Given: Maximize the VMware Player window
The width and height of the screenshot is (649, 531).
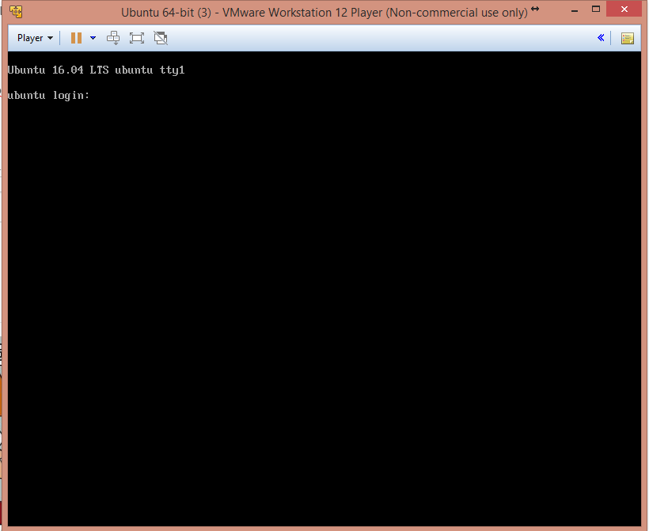Looking at the screenshot, I should click(596, 9).
